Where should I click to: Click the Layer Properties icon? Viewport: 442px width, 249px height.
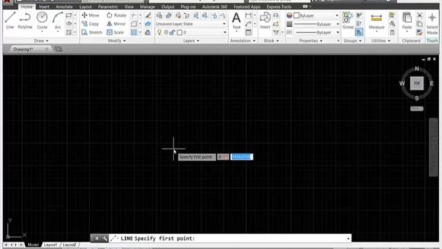pos(160,15)
